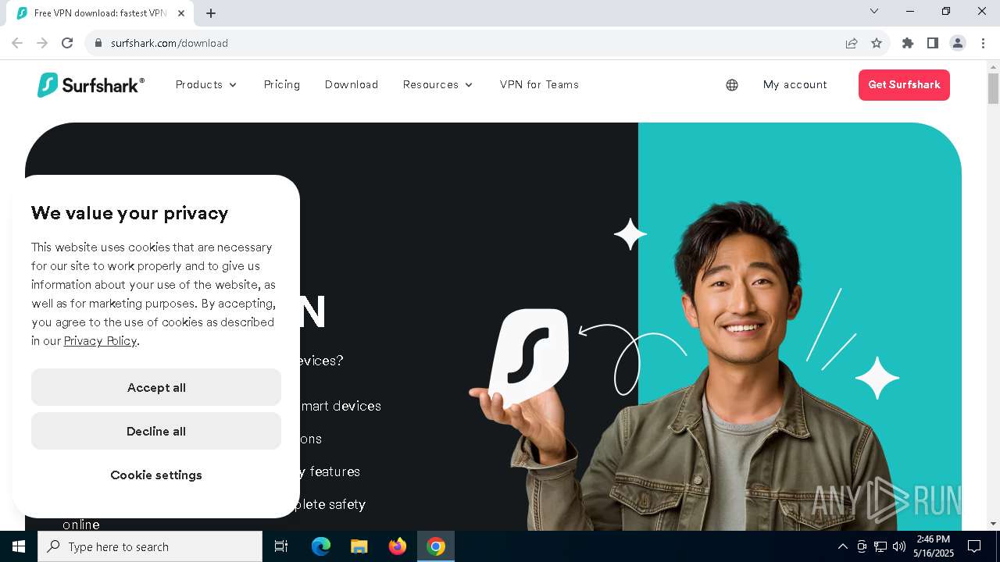Show hidden system tray icons
Viewport: 1000px width, 562px height.
tap(842, 546)
